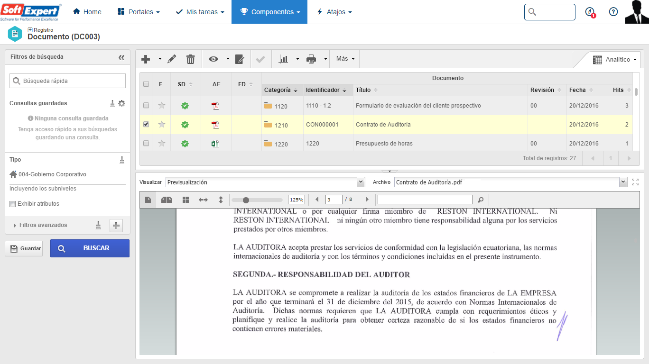Click green status badge in CON000001 row
This screenshot has height=364, width=649.
pyautogui.click(x=185, y=125)
